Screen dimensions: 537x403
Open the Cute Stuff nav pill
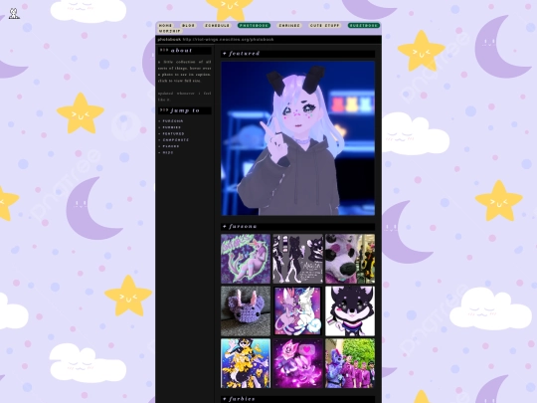324,25
